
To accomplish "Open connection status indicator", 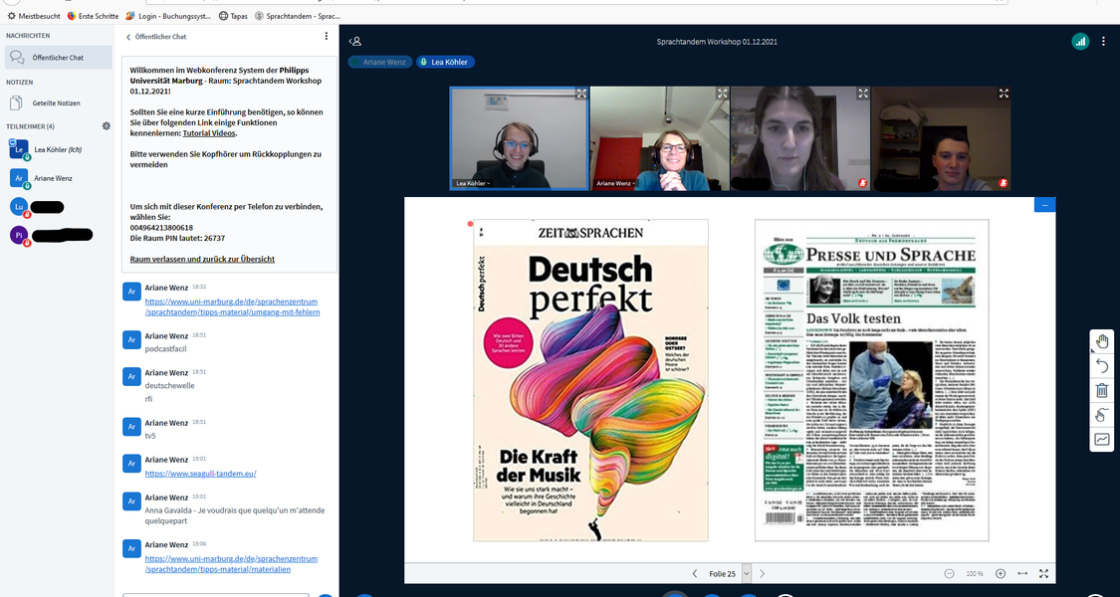I will (1080, 42).
